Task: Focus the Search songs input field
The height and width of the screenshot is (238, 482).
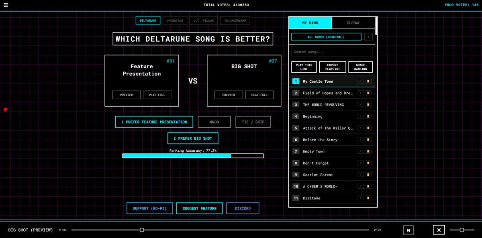Action: pyautogui.click(x=332, y=52)
